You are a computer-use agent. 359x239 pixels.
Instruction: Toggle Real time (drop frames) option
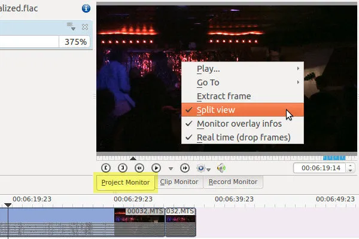(x=242, y=137)
